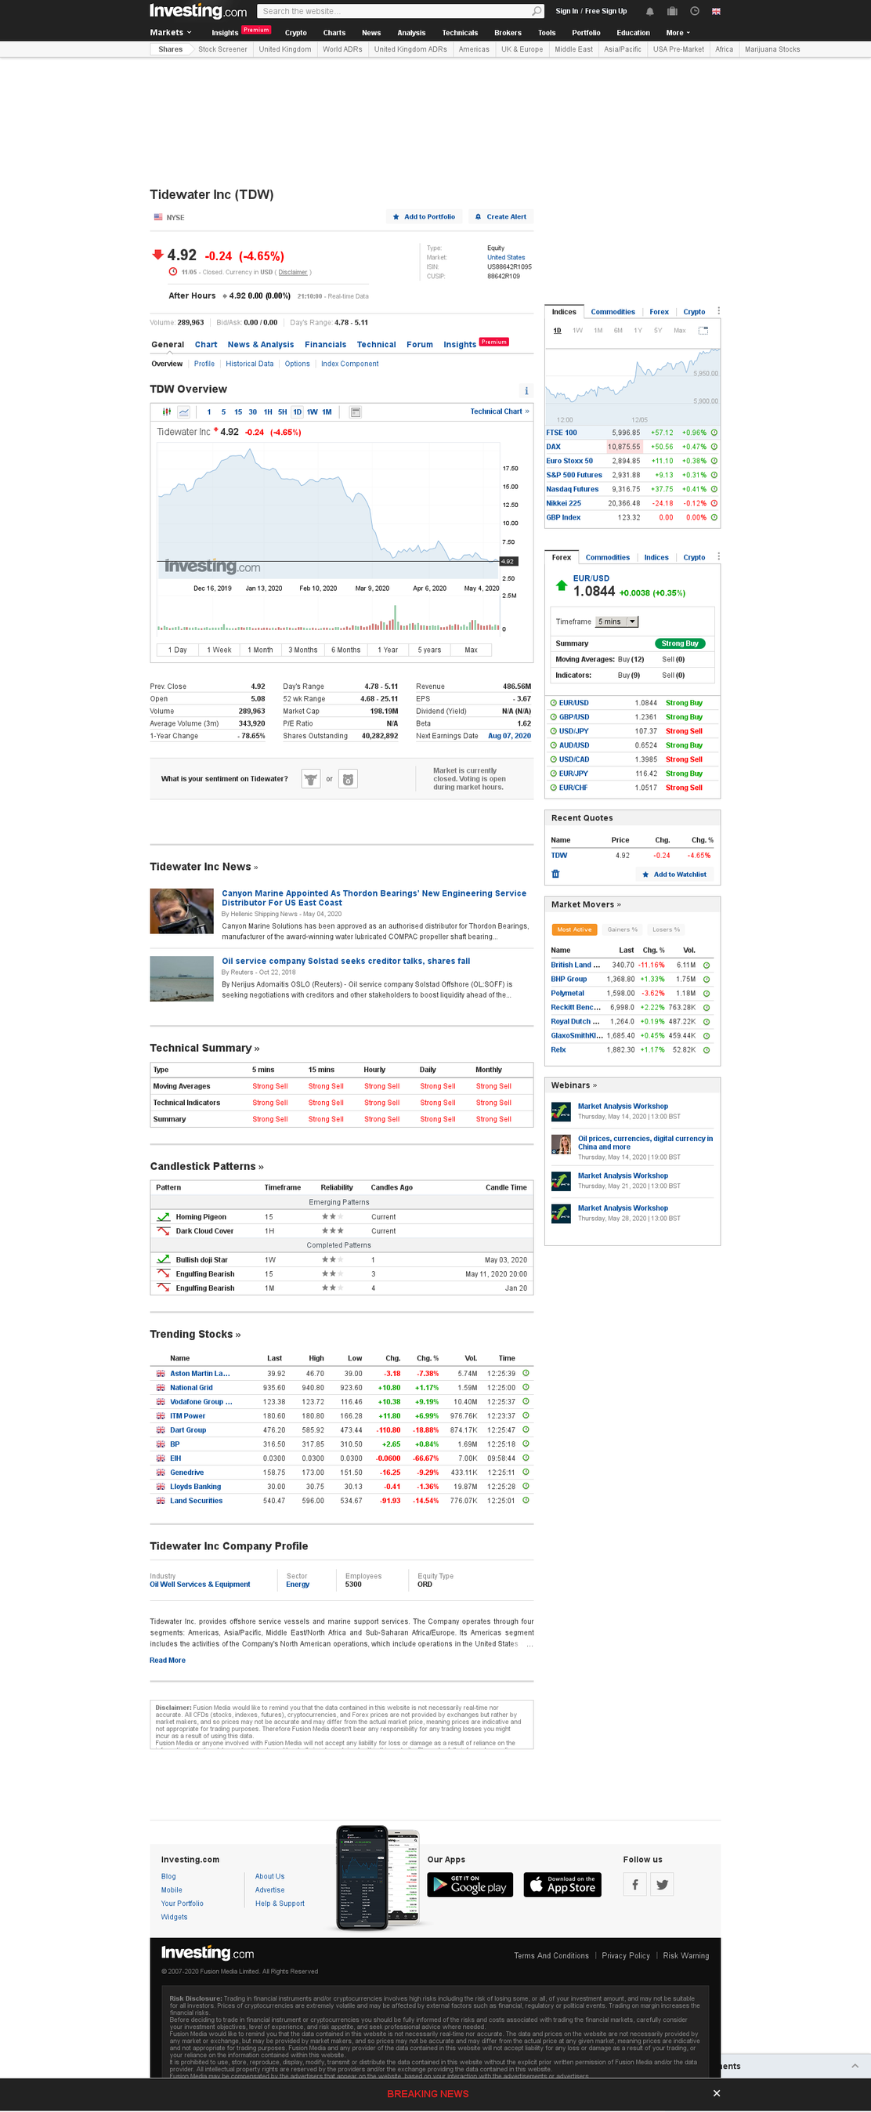The image size is (871, 2112).
Task: Open the Timeframe 5 mins dropdown
Action: (x=616, y=622)
